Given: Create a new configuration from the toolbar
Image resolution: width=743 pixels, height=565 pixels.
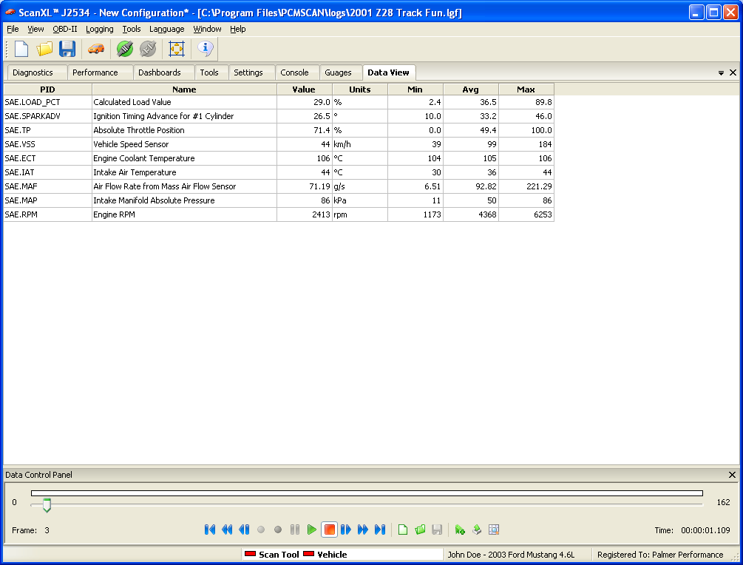Looking at the screenshot, I should click(x=21, y=49).
